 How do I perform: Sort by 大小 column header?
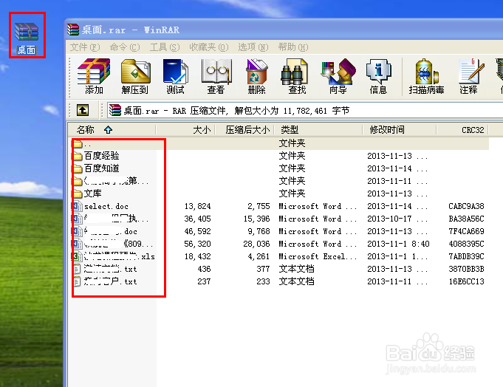tap(185, 130)
